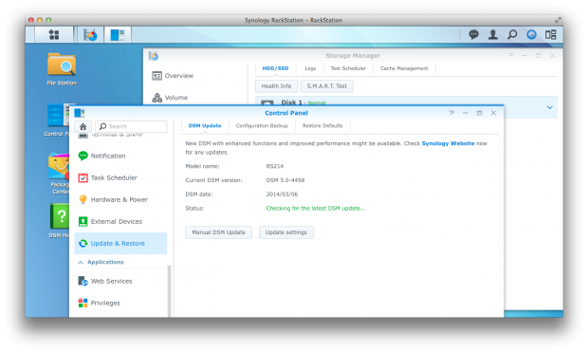Click the Control Panel search field
588x352 pixels.
[x=131, y=126]
